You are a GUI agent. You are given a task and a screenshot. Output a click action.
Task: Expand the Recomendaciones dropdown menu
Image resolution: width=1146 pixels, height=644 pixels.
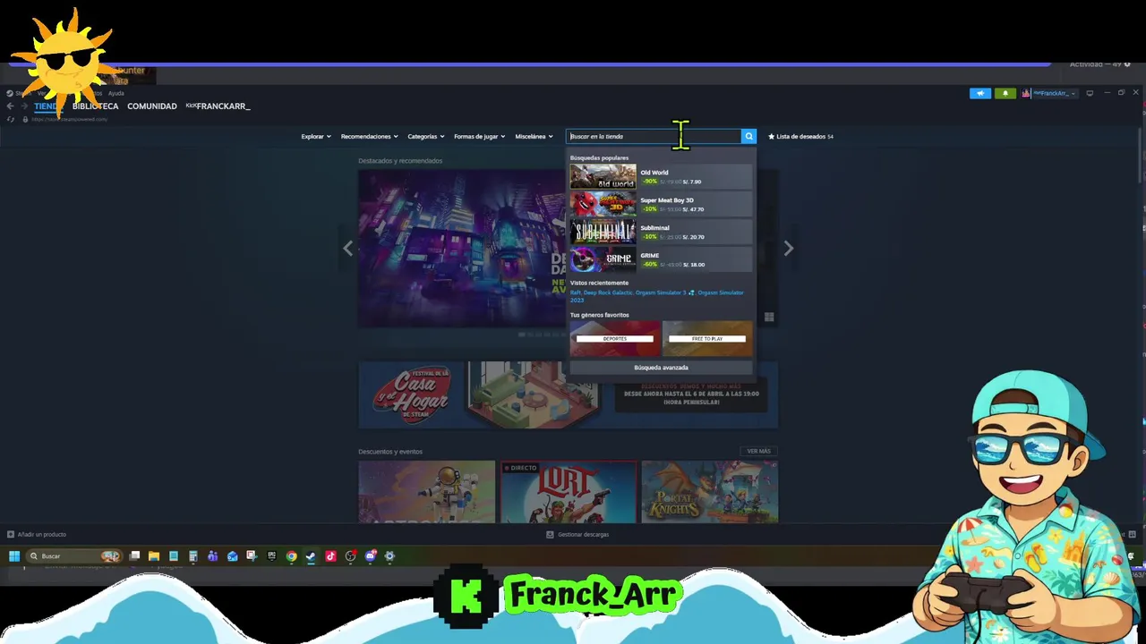click(x=370, y=137)
